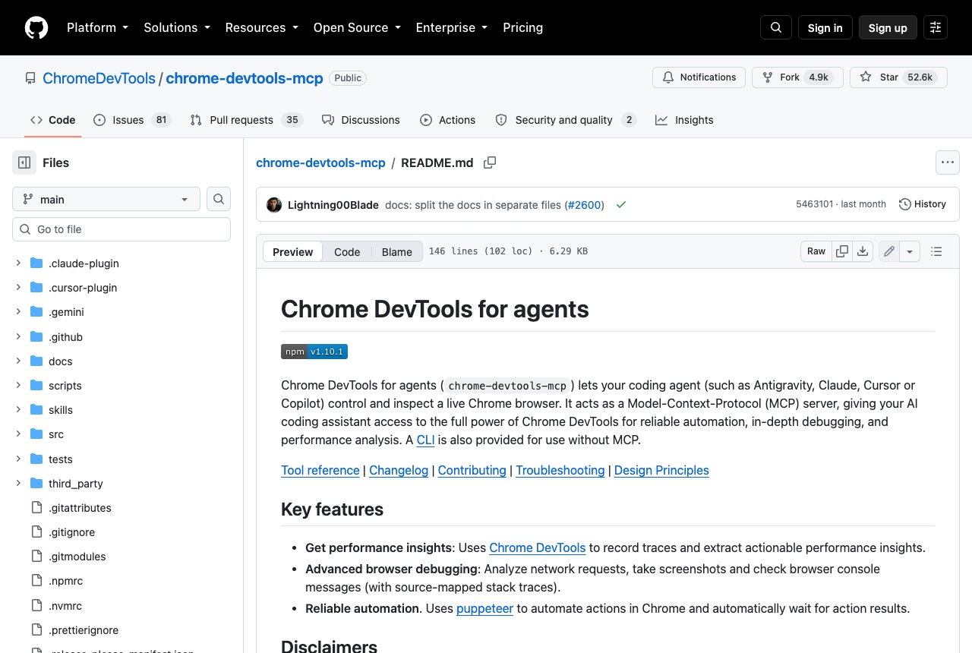Expand Solutions menu in header
This screenshot has width=972, height=653.
tap(176, 27)
